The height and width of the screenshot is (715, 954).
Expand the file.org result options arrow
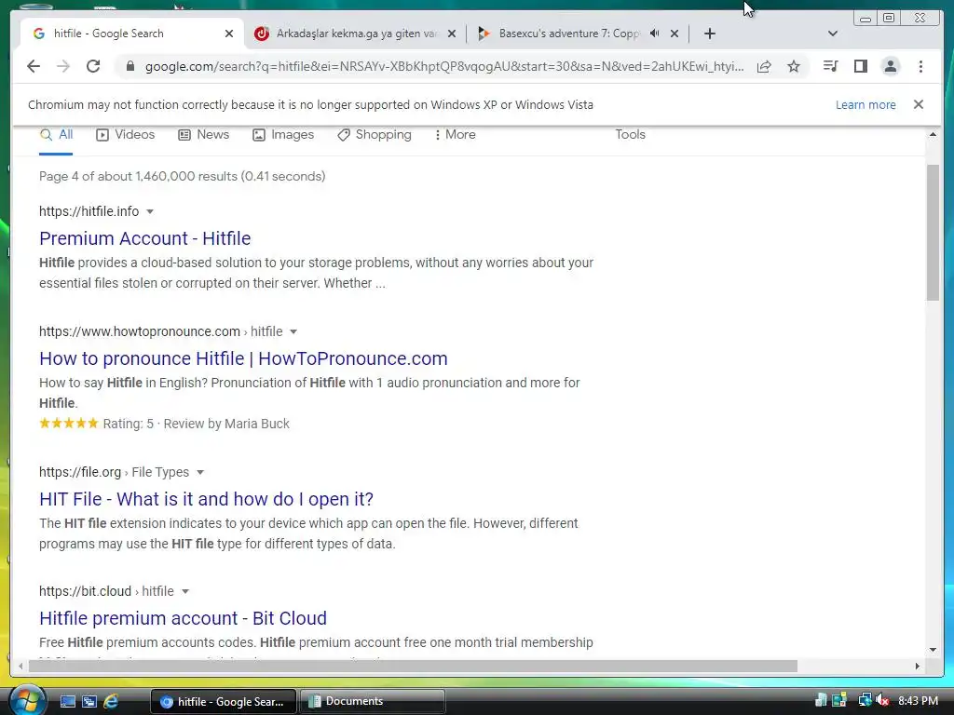[x=200, y=472]
